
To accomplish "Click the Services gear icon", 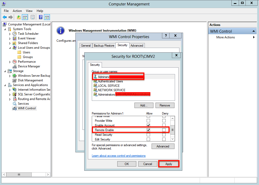I will pos(15,104).
